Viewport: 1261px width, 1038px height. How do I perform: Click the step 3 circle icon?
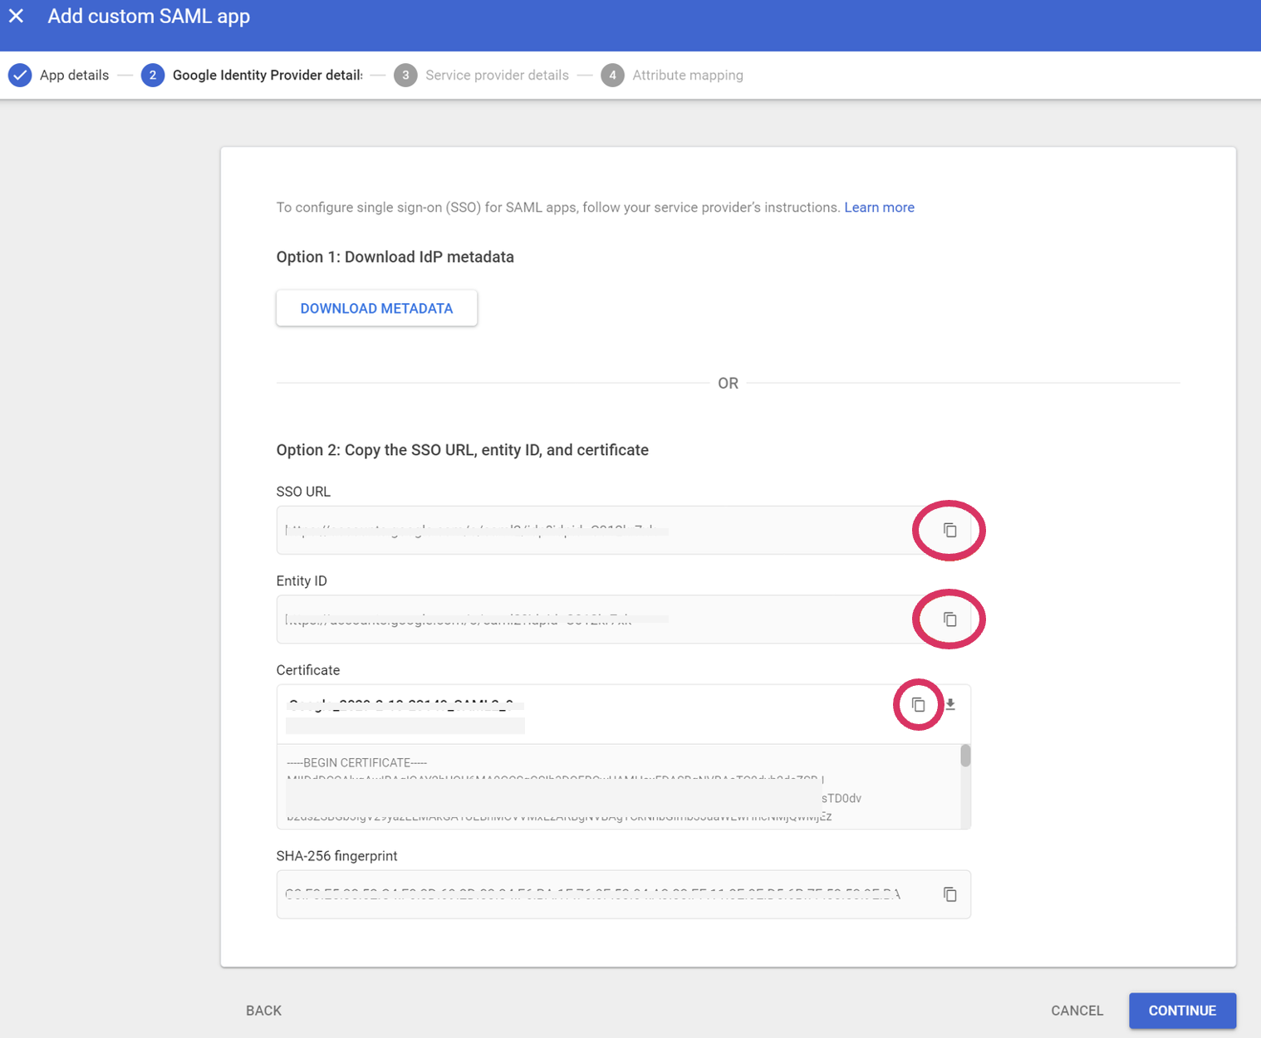(x=405, y=76)
